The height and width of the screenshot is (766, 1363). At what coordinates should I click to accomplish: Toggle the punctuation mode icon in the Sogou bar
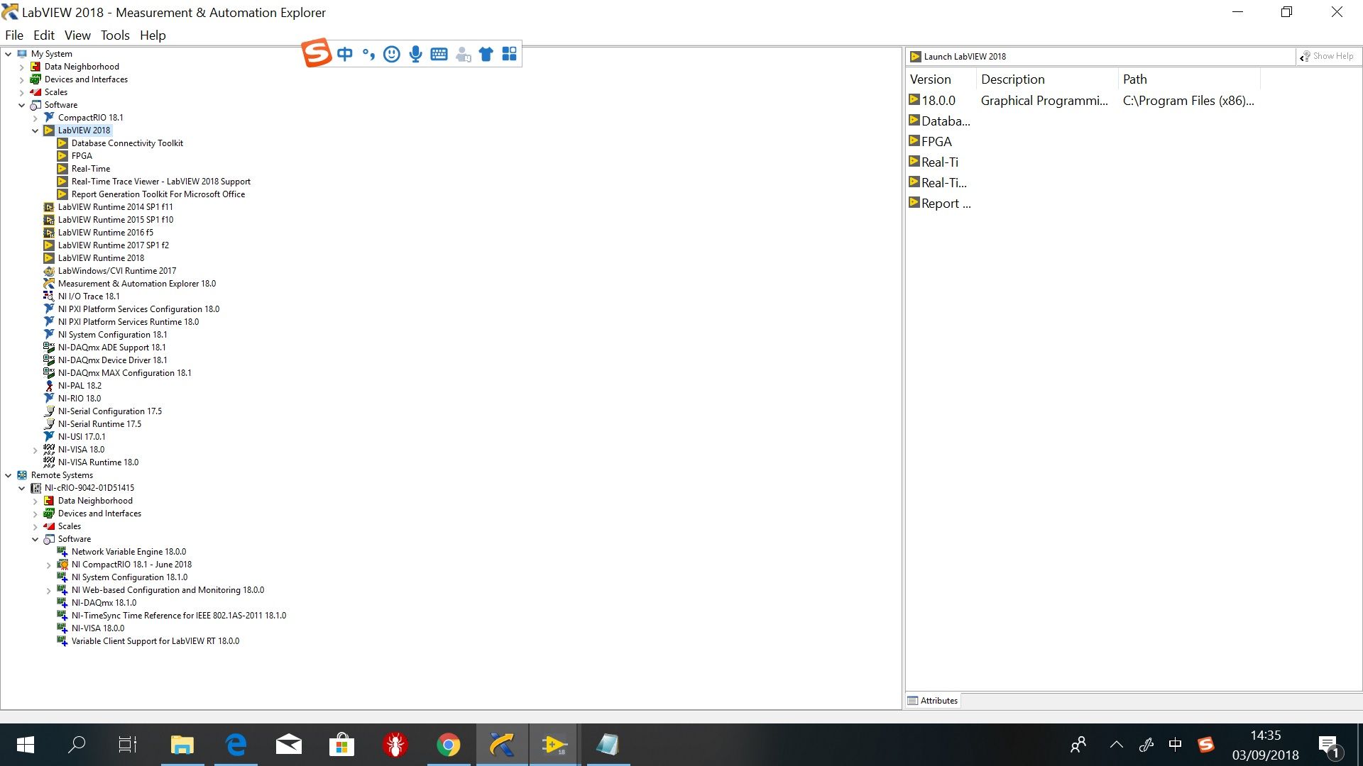(x=368, y=54)
